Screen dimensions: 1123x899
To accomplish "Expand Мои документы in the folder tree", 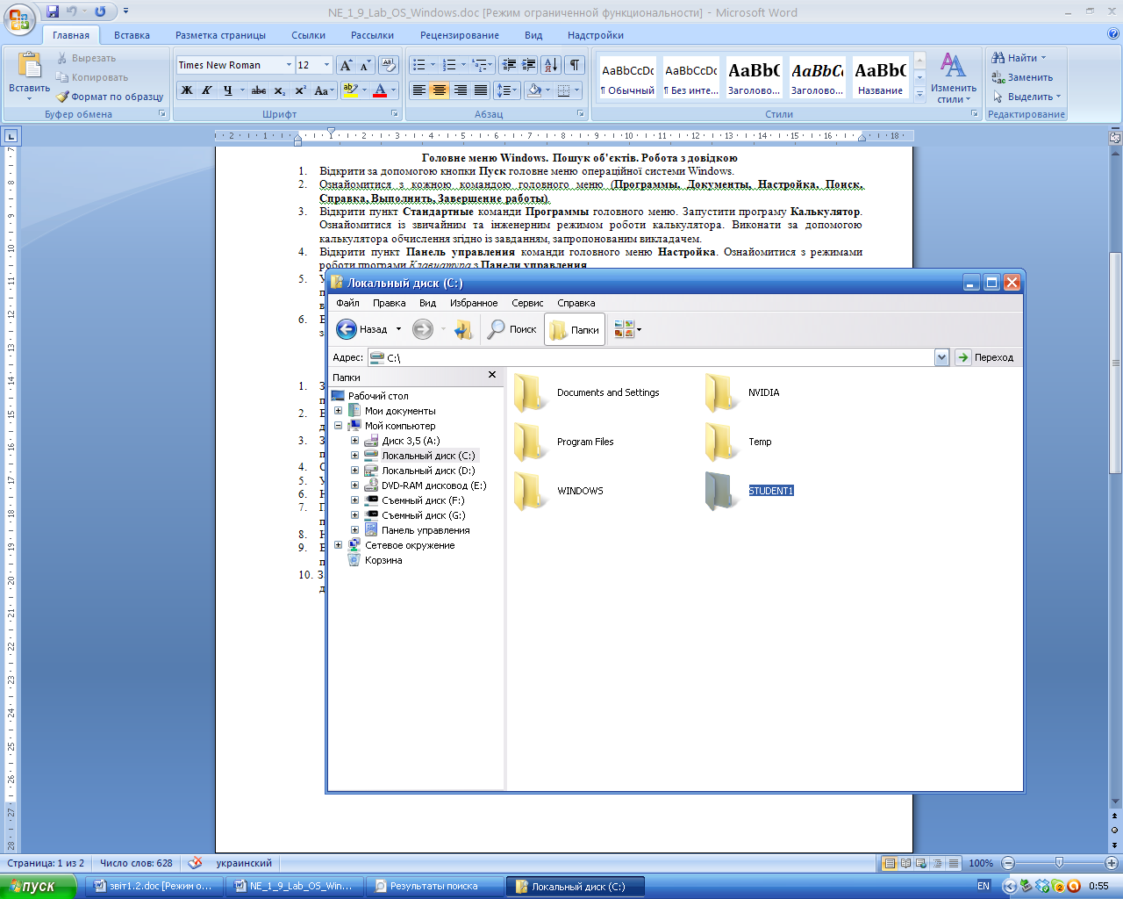I will (338, 411).
